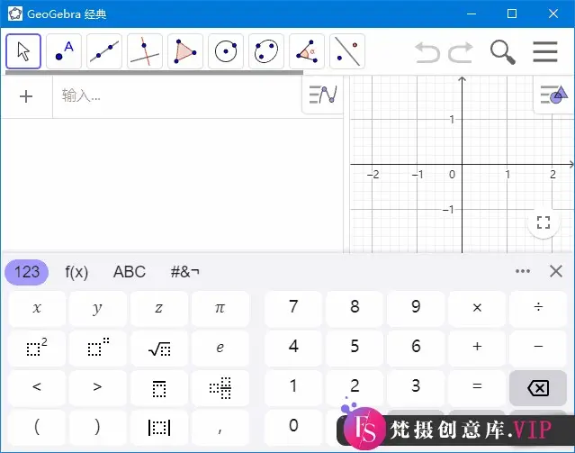Tap the division ÷ key
Image resolution: width=575 pixels, height=453 pixels.
tap(538, 308)
